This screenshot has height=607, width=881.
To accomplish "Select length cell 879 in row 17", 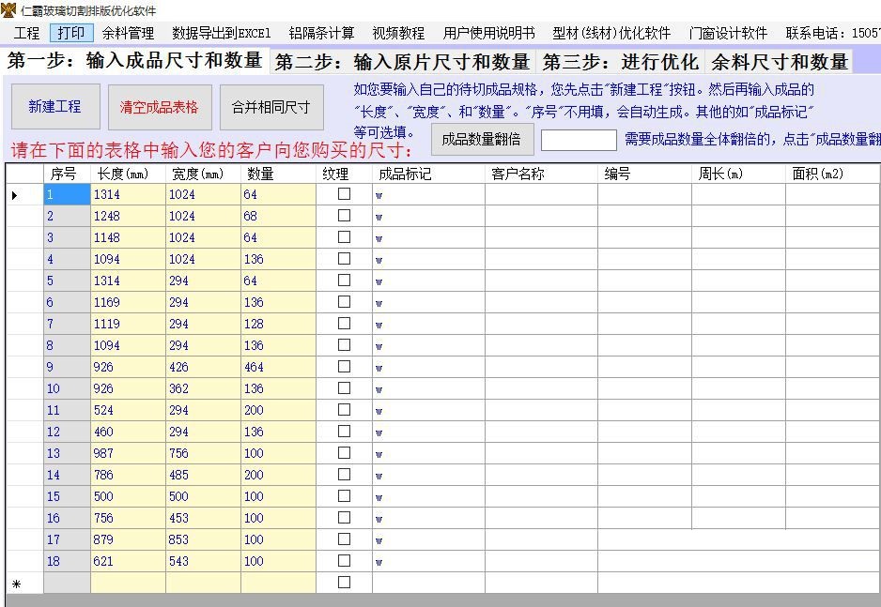I will 128,540.
